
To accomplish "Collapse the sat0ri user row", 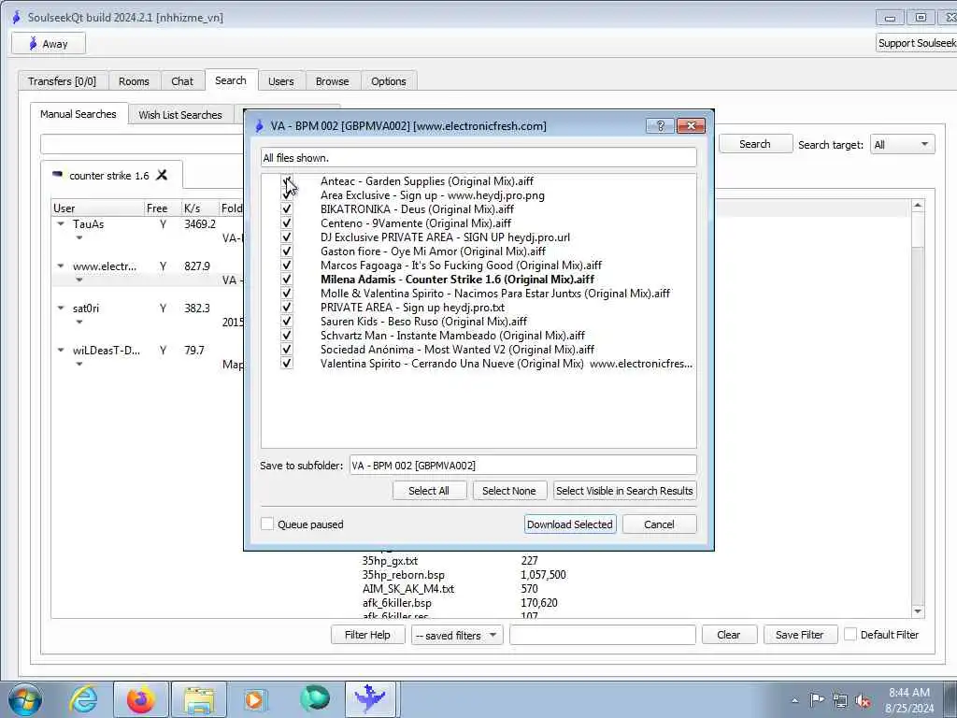I will [x=61, y=309].
